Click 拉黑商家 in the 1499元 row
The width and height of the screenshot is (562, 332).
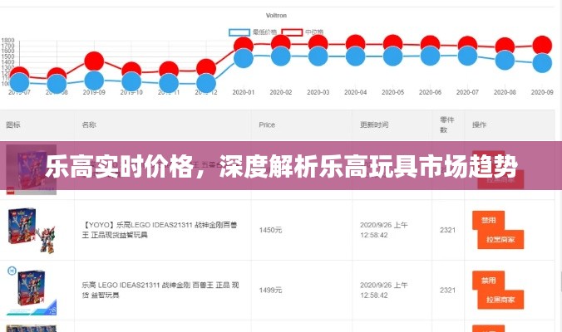pyautogui.click(x=500, y=300)
